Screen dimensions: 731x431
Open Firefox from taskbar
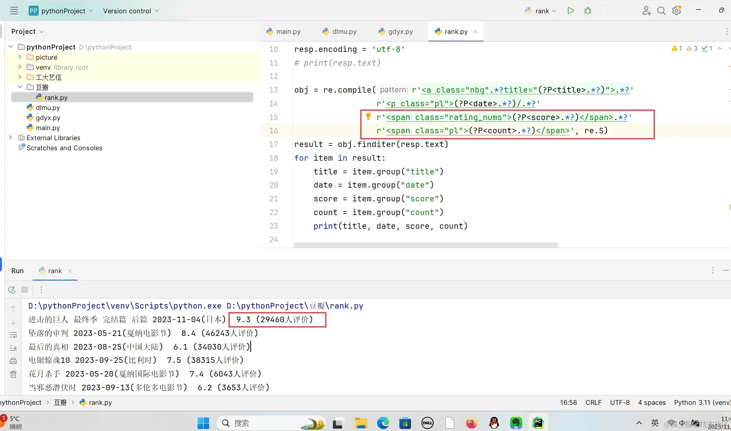[x=471, y=423]
